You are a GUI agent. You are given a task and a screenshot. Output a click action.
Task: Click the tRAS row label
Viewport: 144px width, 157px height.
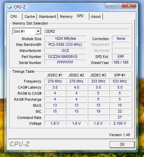coord(37,105)
